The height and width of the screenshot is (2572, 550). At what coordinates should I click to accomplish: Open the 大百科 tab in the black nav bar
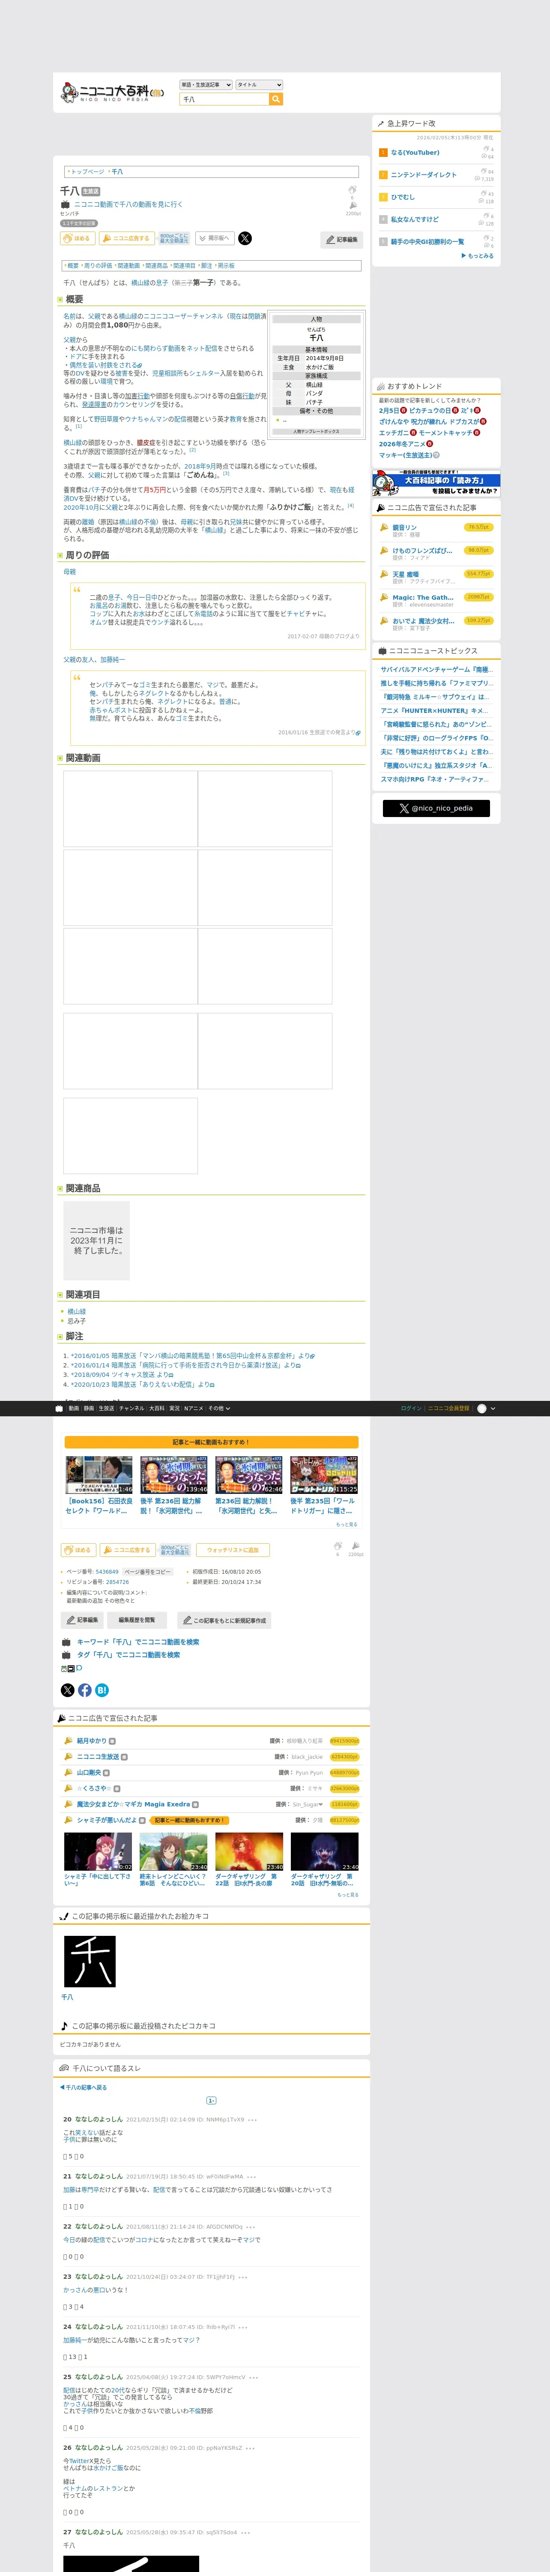click(157, 1409)
